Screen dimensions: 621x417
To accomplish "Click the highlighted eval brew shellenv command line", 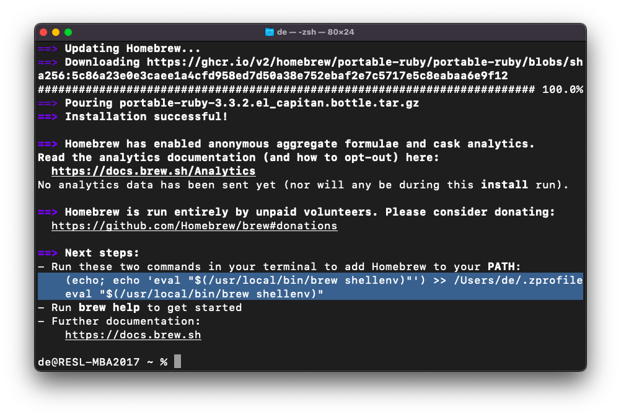I will [194, 294].
